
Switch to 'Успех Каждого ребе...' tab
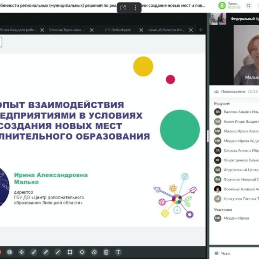click(x=18, y=30)
